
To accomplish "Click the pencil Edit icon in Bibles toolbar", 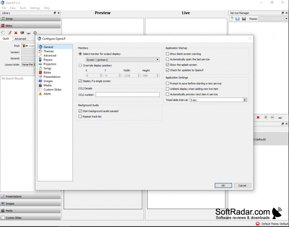I will [9, 33].
